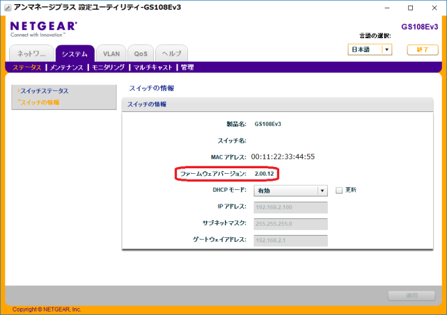Screen dimensions: 447x315
Task: Click the NETGEAR logo
Action: click(43, 29)
